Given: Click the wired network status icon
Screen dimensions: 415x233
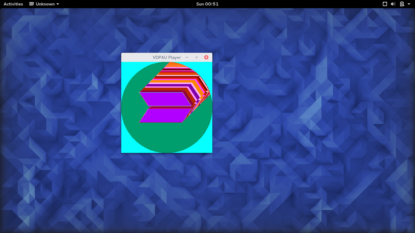Looking at the screenshot, I should coord(385,4).
